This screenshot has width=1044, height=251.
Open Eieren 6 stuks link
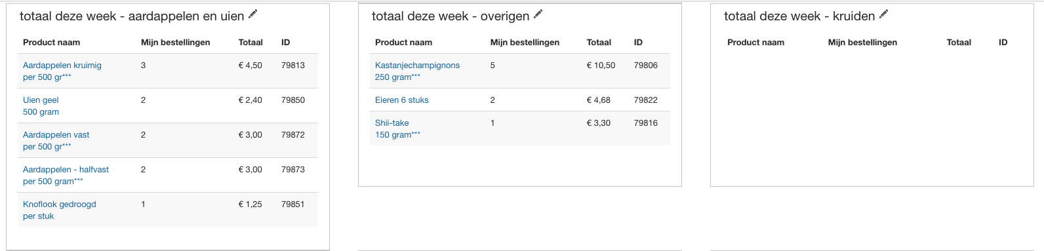pyautogui.click(x=402, y=100)
